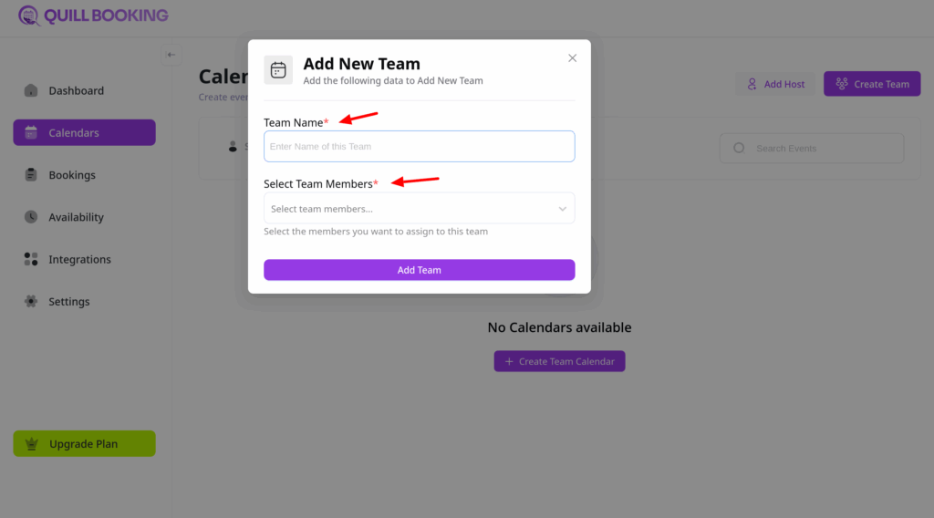Submit the purple Add Team button
This screenshot has height=518, width=934.
(419, 270)
